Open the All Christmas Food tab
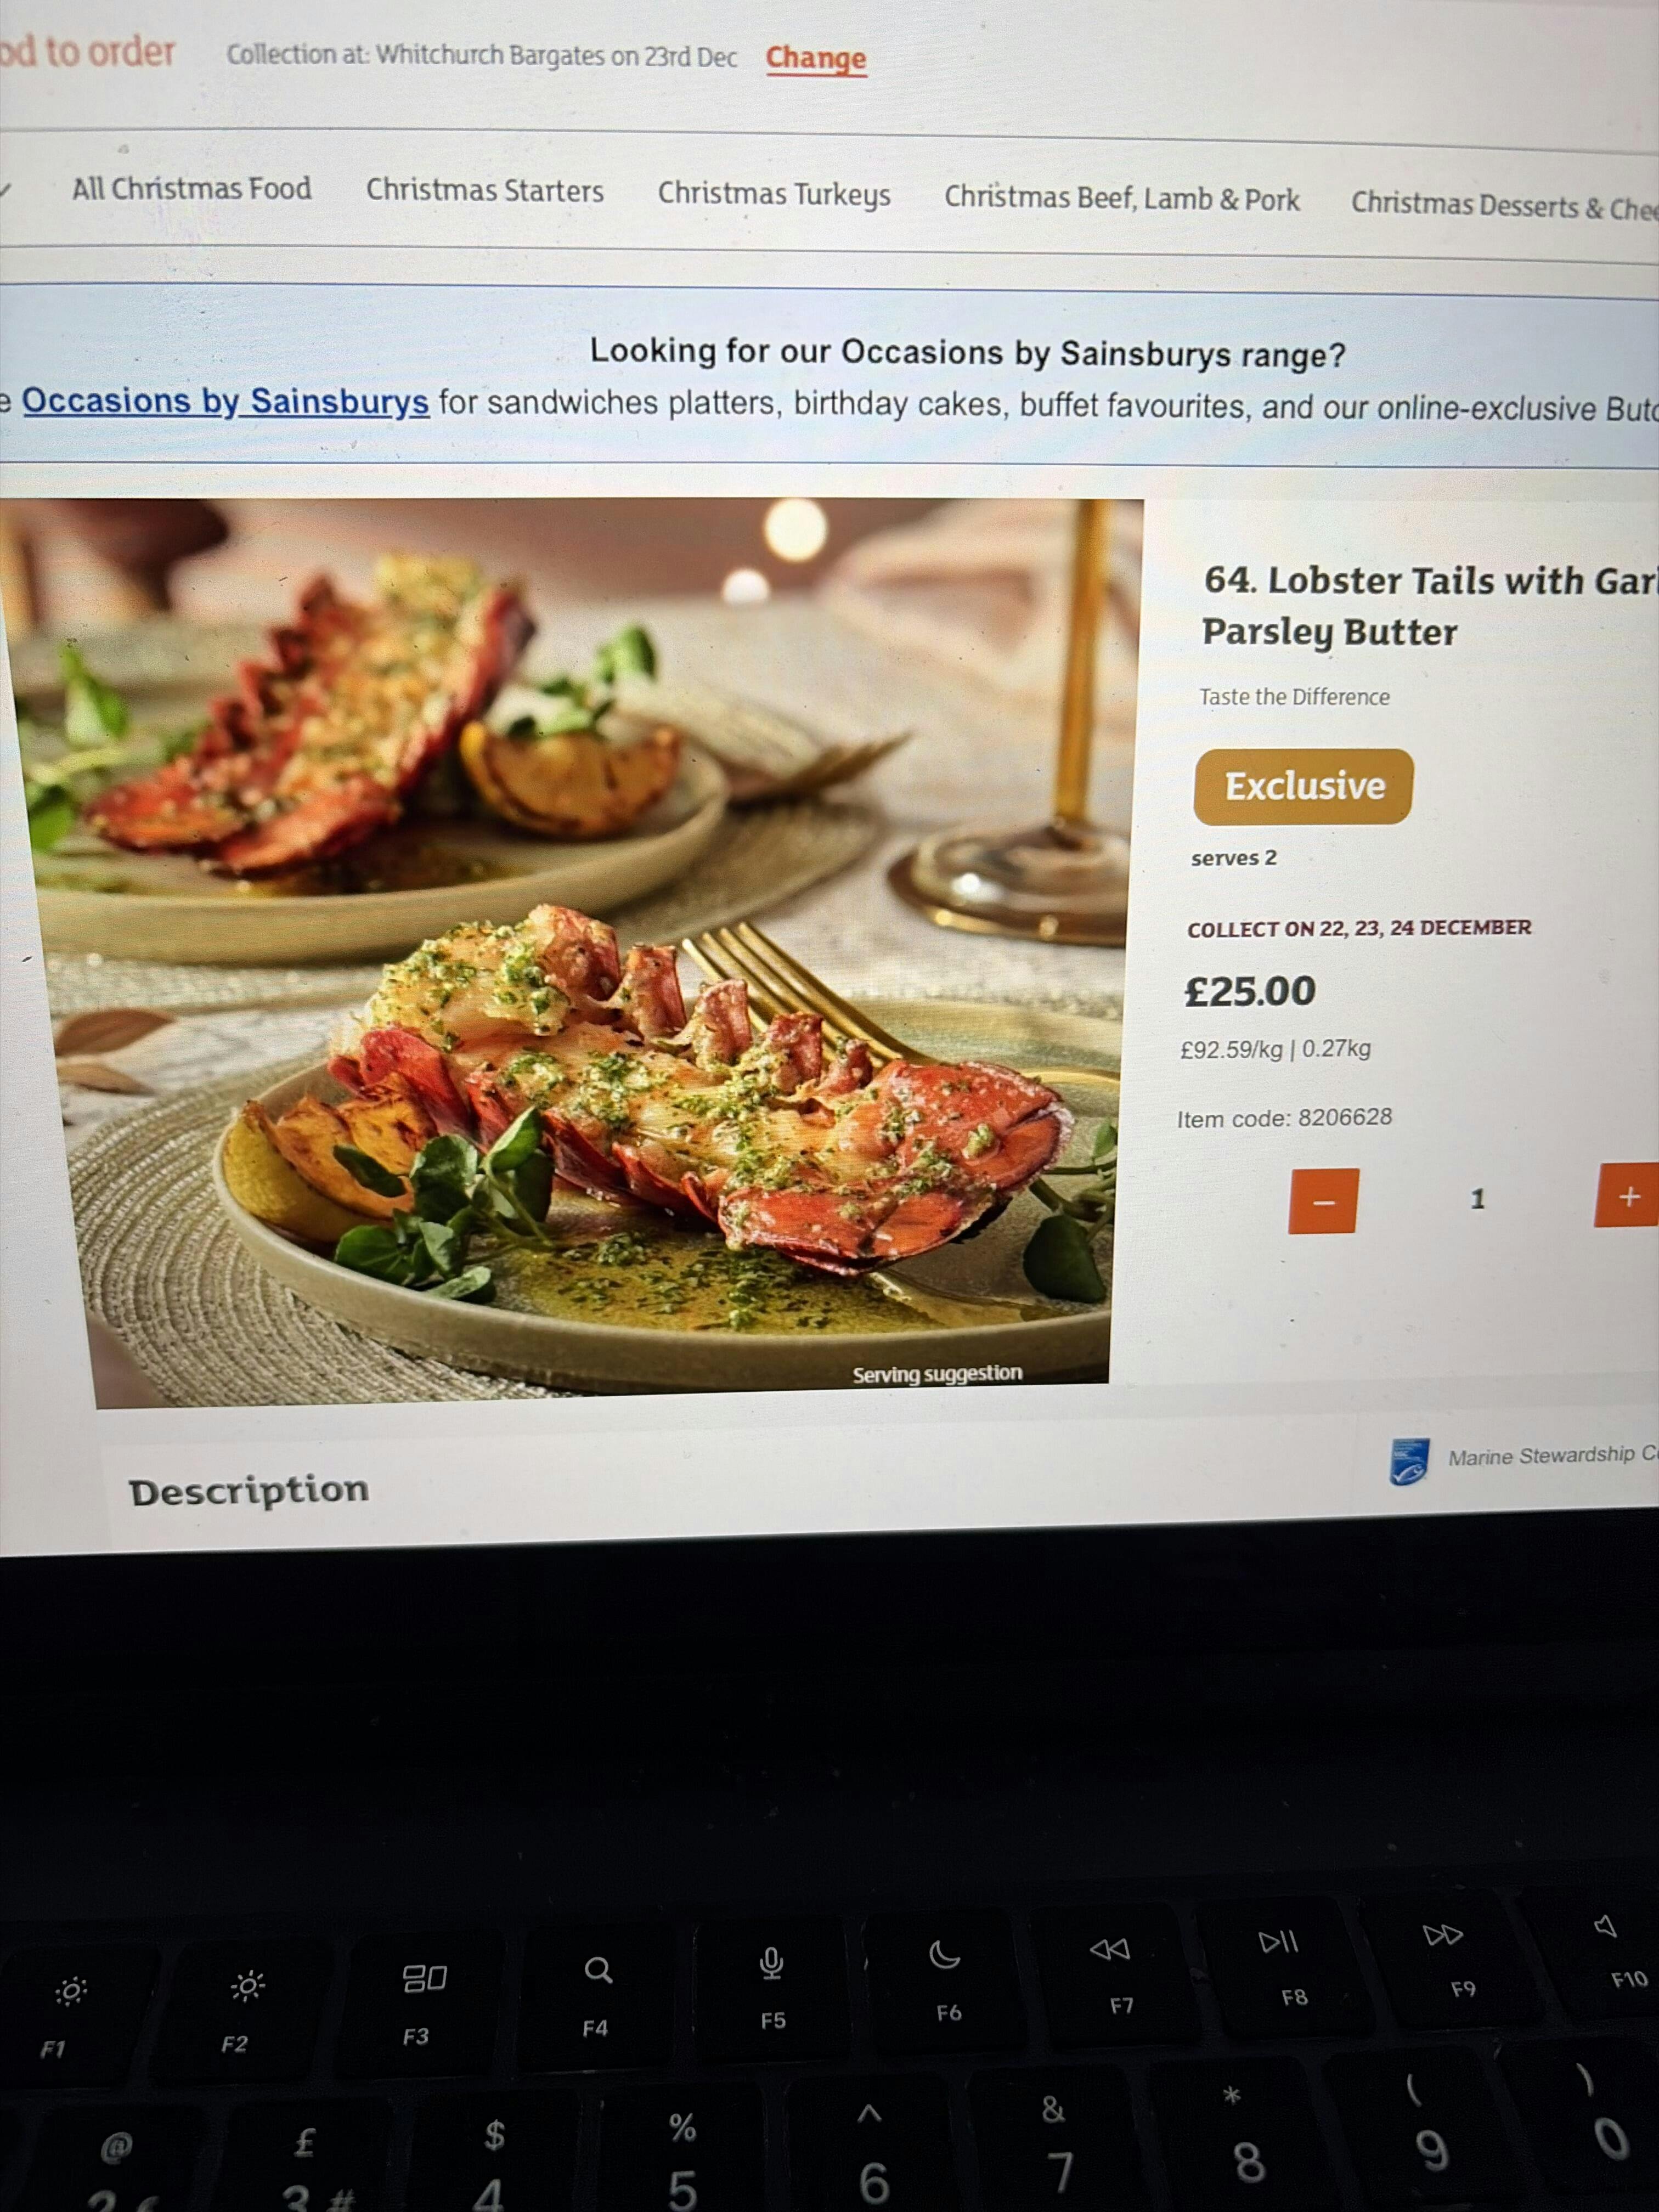The image size is (1659, 2212). (191, 189)
